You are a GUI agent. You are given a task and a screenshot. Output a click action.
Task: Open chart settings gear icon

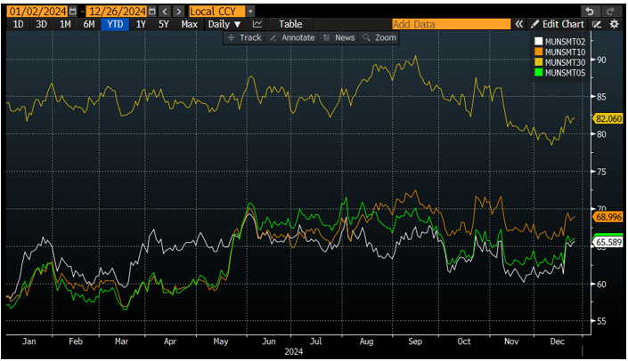614,24
